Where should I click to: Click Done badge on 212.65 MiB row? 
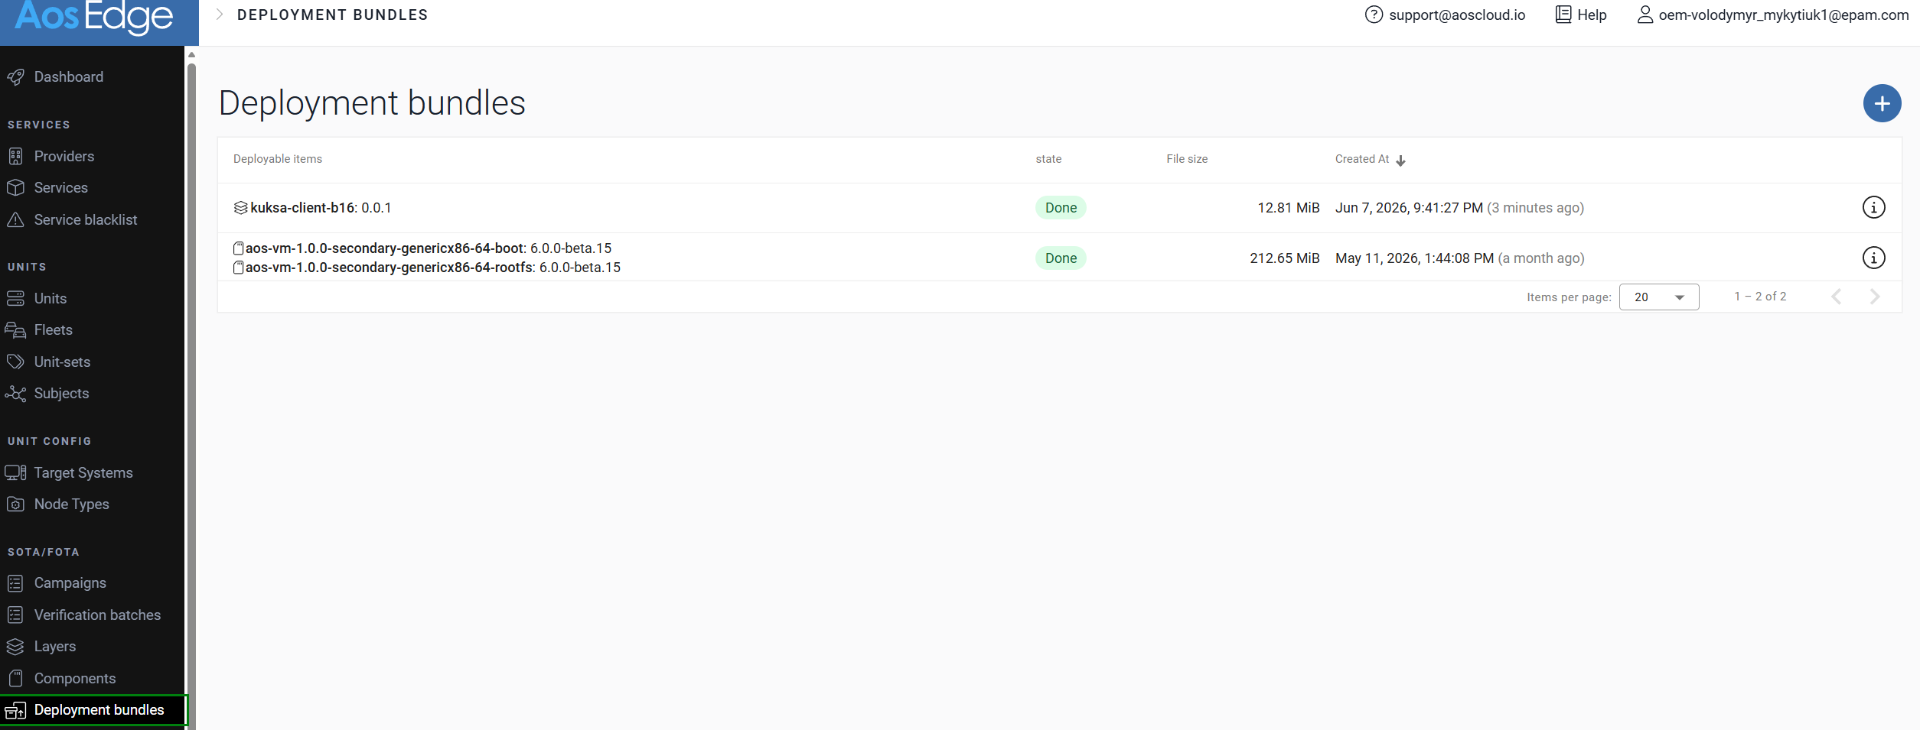pyautogui.click(x=1061, y=258)
